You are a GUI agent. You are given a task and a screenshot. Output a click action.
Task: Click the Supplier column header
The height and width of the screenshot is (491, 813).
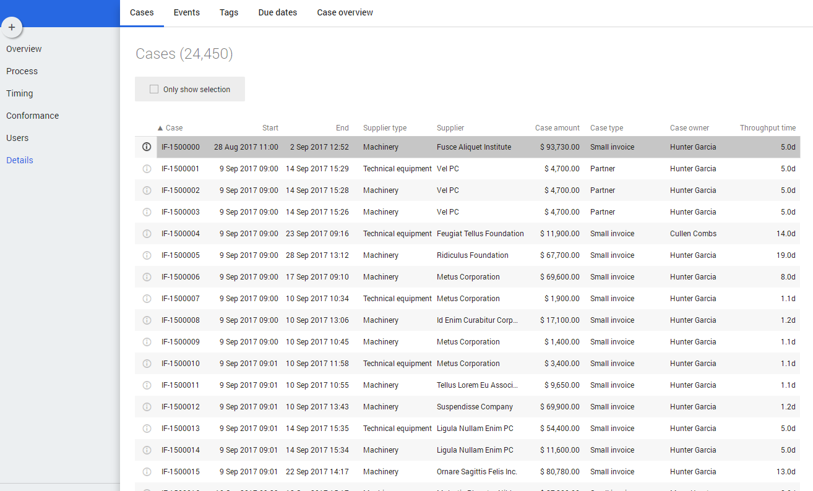click(x=450, y=128)
